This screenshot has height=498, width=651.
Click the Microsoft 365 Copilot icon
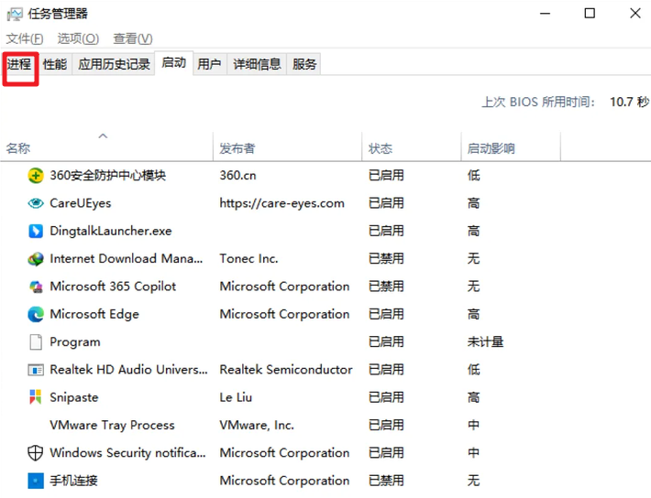point(36,287)
